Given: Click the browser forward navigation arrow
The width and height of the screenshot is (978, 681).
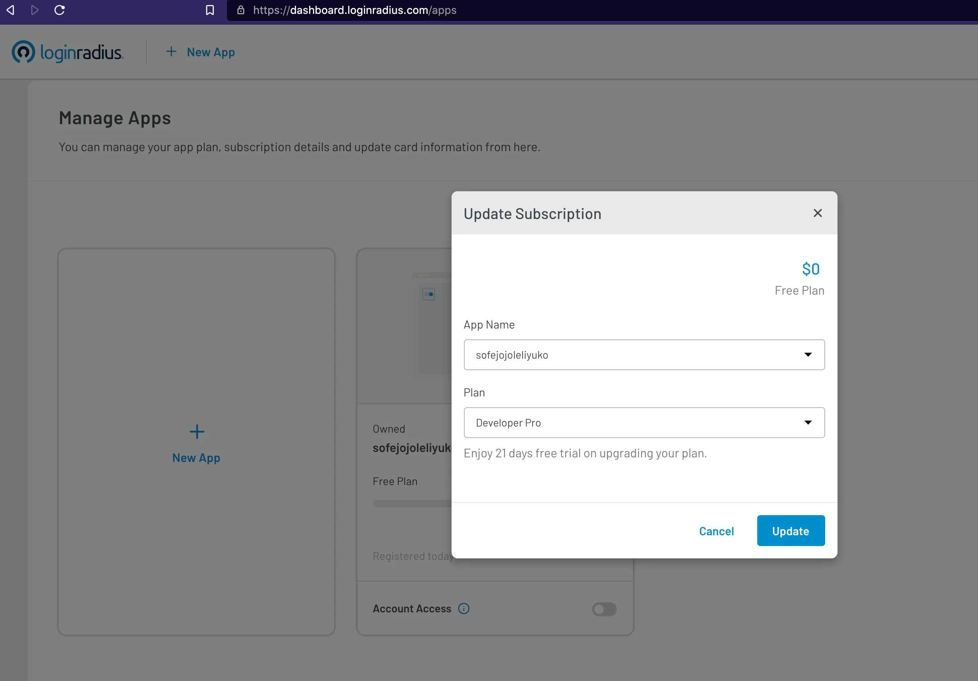Looking at the screenshot, I should 35,10.
